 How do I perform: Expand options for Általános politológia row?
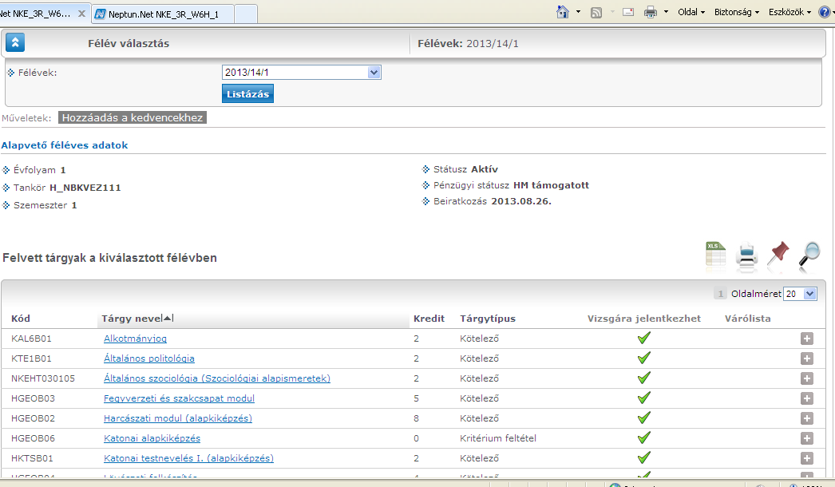tap(807, 358)
